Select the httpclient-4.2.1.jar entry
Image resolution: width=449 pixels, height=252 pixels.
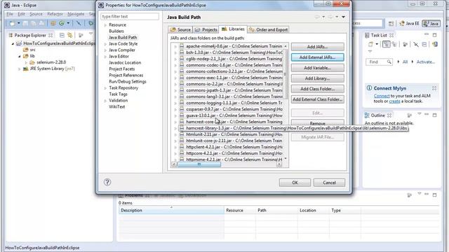pyautogui.click(x=231, y=147)
